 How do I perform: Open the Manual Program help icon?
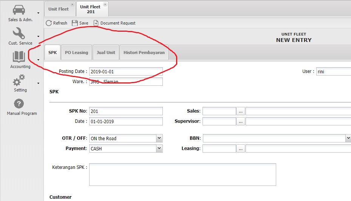[19, 104]
